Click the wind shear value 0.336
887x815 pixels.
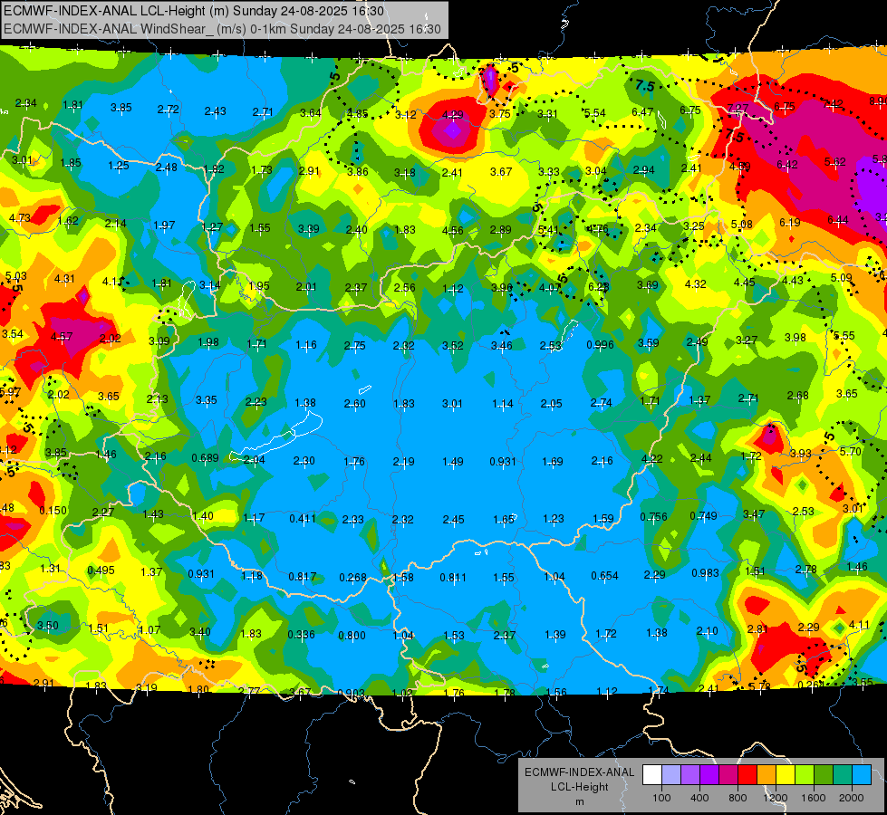pyautogui.click(x=301, y=634)
